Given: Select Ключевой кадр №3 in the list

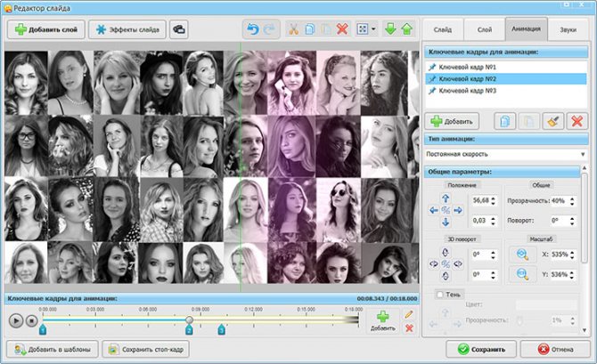Looking at the screenshot, I should click(x=467, y=91).
